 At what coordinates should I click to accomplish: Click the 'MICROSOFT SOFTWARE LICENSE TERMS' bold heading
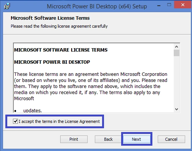61,50
